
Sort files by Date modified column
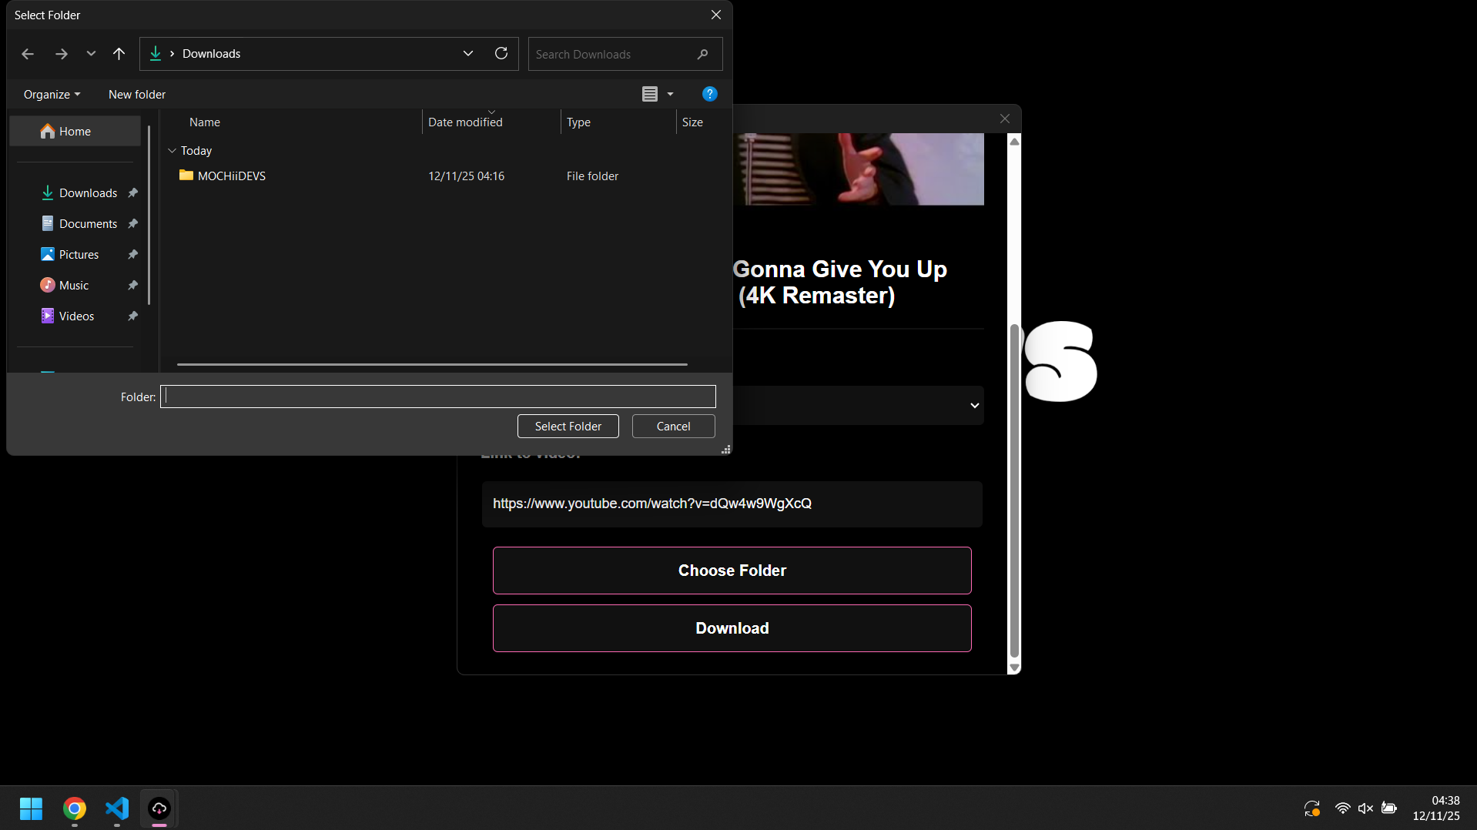pos(465,122)
